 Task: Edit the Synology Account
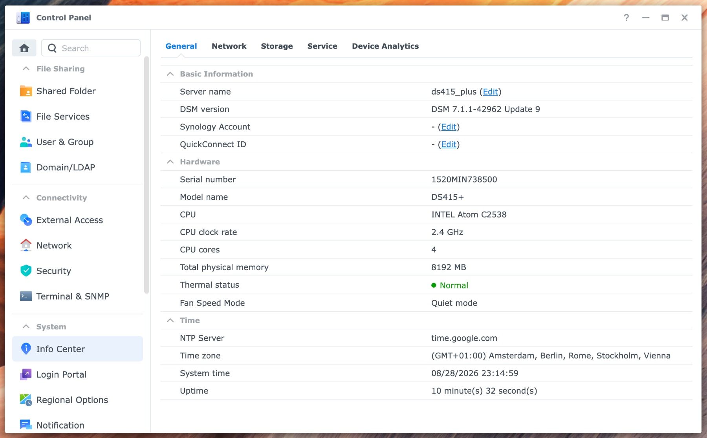(x=449, y=127)
